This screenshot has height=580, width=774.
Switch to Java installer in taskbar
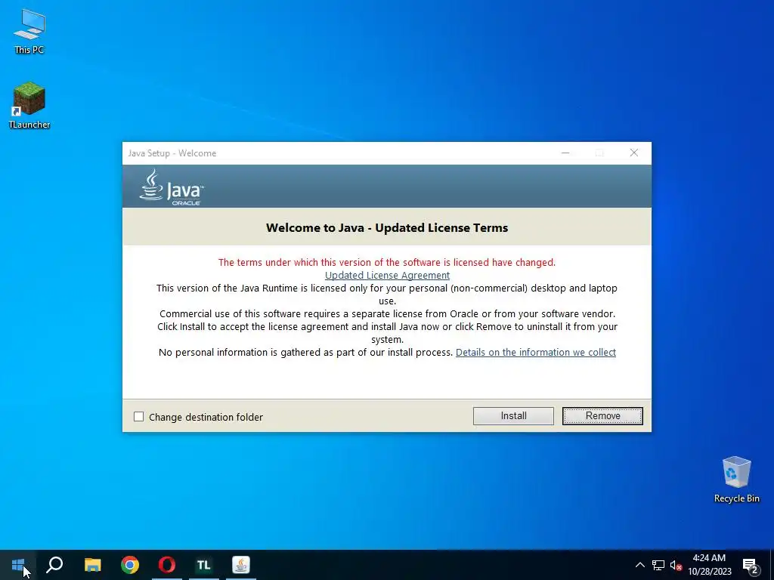point(241,565)
